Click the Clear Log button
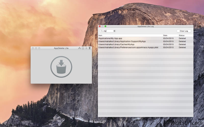204x127 pixels. [x=184, y=31]
